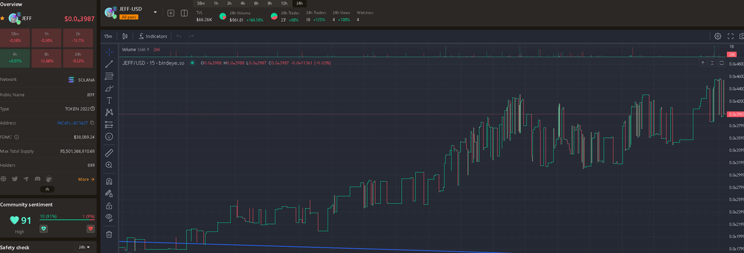Click the trash icon to remove drawings
Screen dimensions: 744x253
(x=109, y=234)
